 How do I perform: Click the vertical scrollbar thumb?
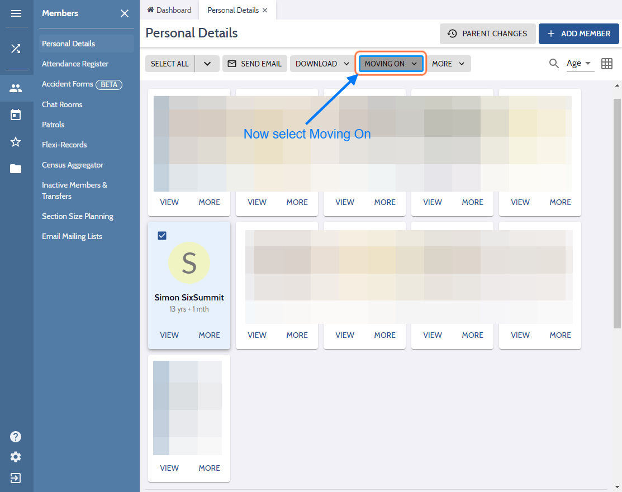pos(617,213)
